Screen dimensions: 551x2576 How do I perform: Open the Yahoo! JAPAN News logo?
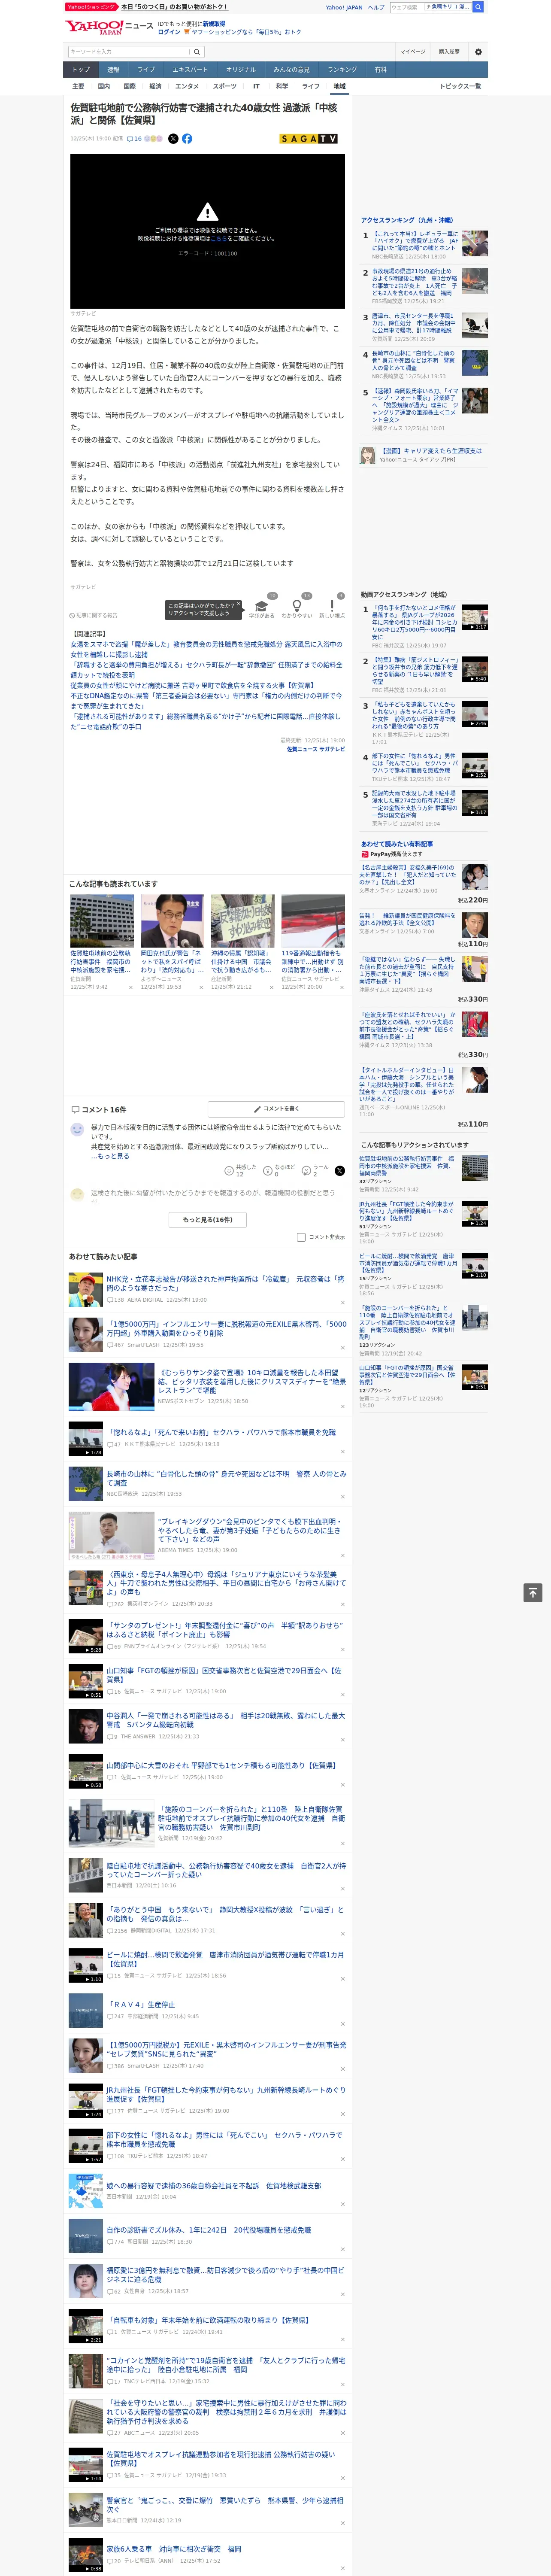click(x=109, y=27)
